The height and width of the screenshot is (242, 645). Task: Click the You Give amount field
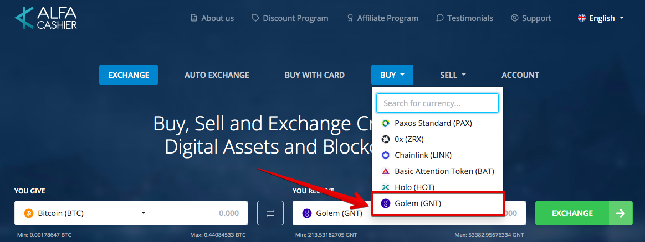pos(202,213)
